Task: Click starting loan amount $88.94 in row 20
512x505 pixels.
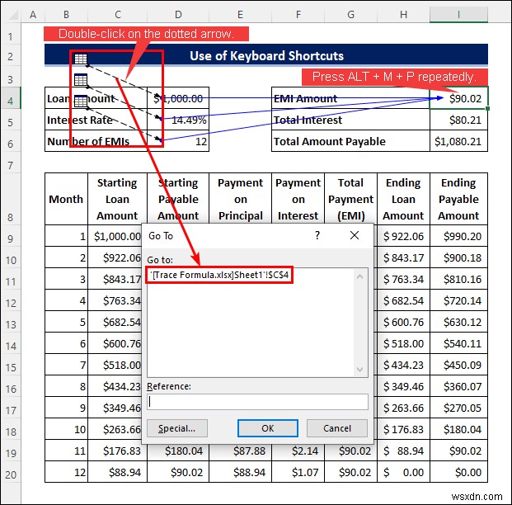Action: pyautogui.click(x=118, y=472)
